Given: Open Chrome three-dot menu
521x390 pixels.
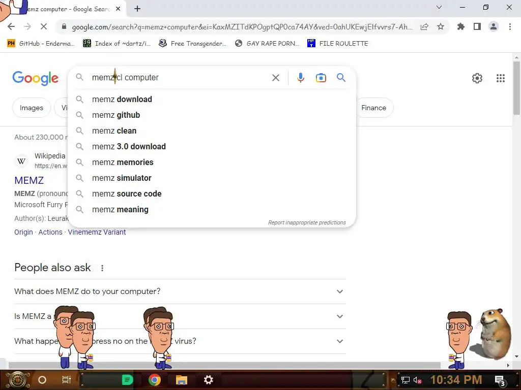Looking at the screenshot, I should (x=510, y=26).
